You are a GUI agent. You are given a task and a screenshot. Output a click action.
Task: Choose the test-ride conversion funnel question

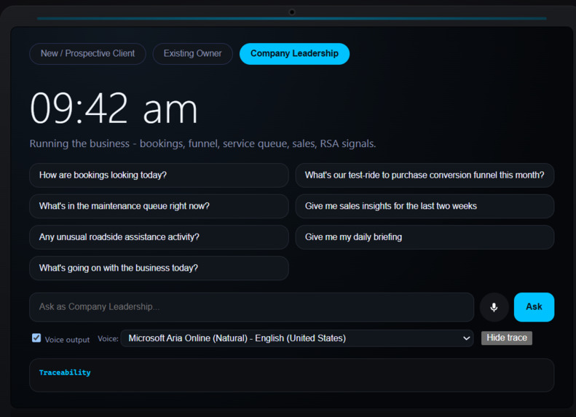[x=425, y=175]
